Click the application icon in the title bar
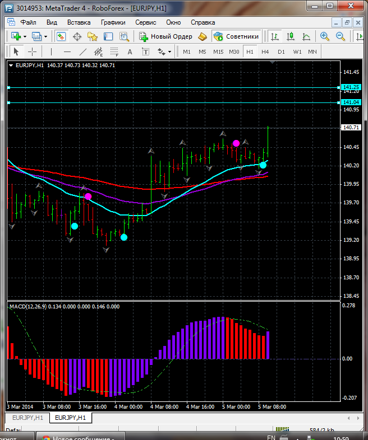The image size is (368, 440). (x=9, y=8)
